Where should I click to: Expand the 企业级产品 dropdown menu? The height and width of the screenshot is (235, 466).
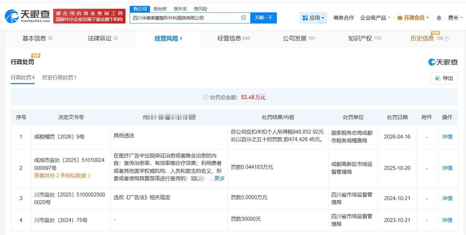[x=373, y=17]
